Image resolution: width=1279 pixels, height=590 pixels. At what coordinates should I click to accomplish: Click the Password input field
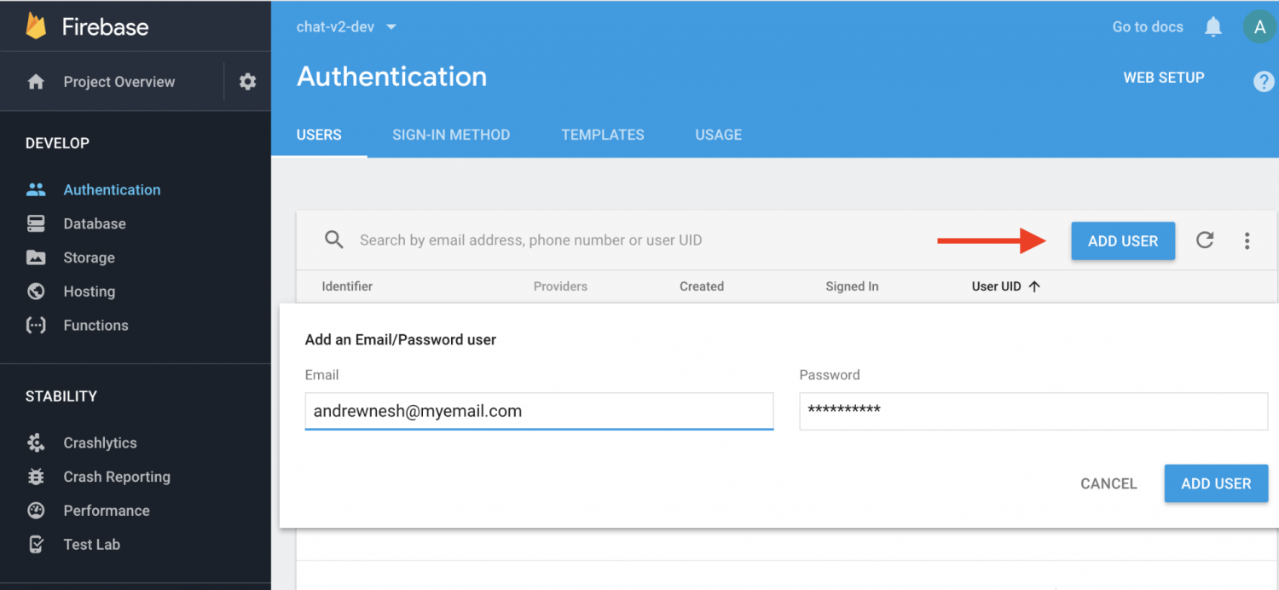click(x=1033, y=411)
